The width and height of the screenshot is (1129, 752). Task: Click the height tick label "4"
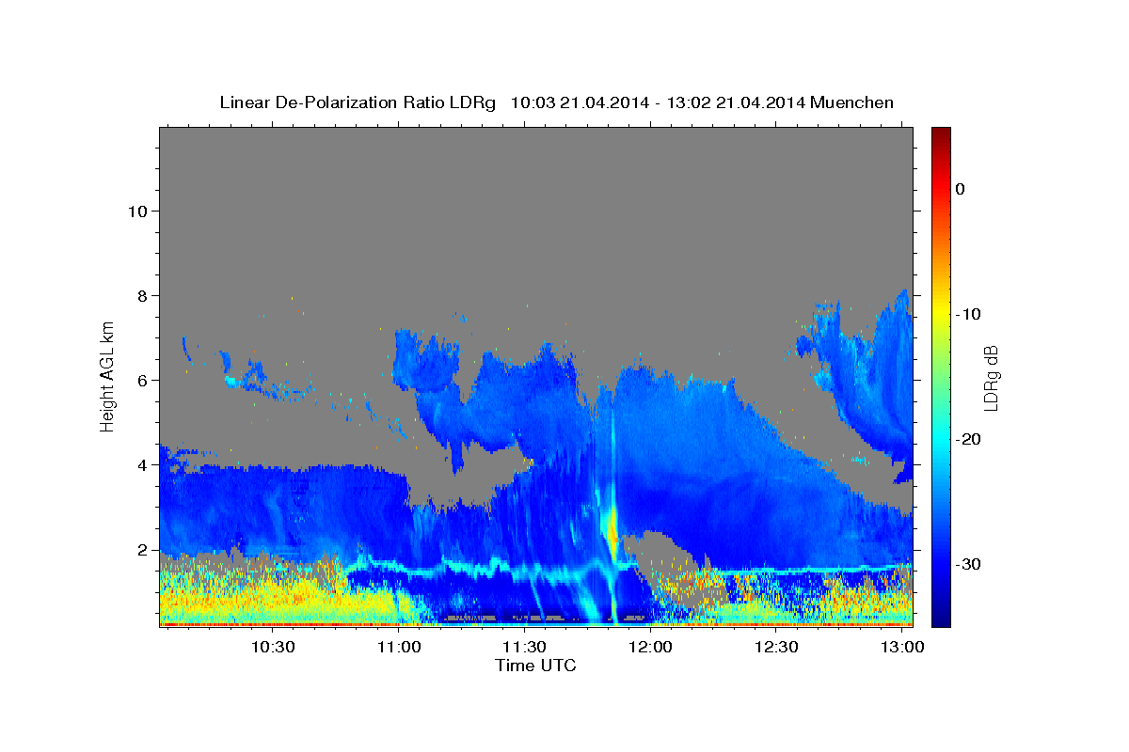click(141, 464)
